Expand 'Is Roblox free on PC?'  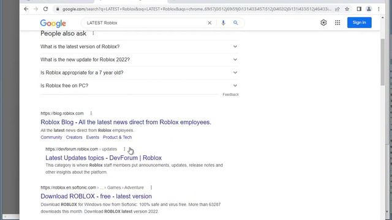point(139,86)
